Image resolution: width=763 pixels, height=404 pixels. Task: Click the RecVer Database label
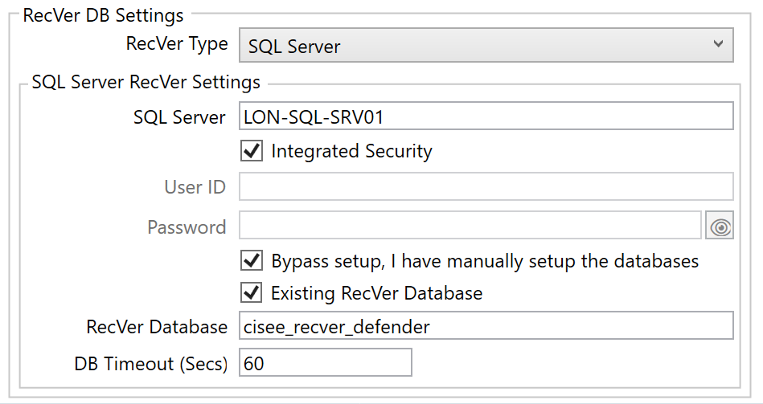(x=157, y=327)
